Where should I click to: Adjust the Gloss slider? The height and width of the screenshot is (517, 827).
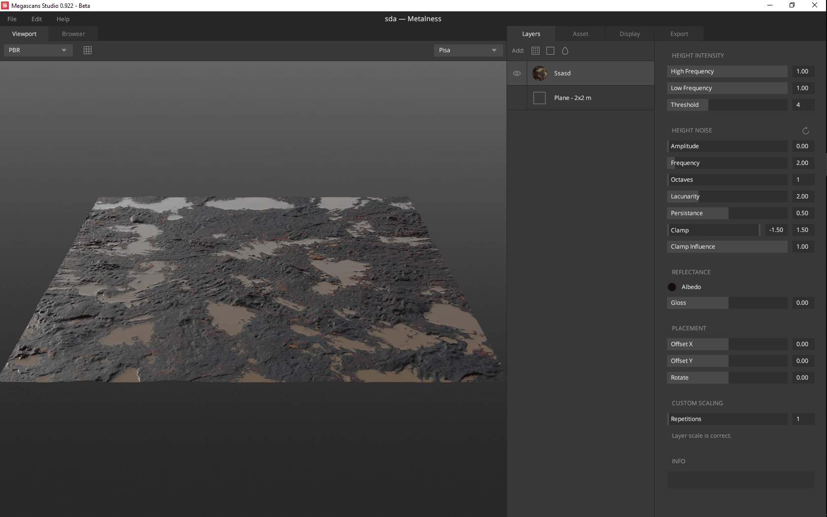click(727, 303)
